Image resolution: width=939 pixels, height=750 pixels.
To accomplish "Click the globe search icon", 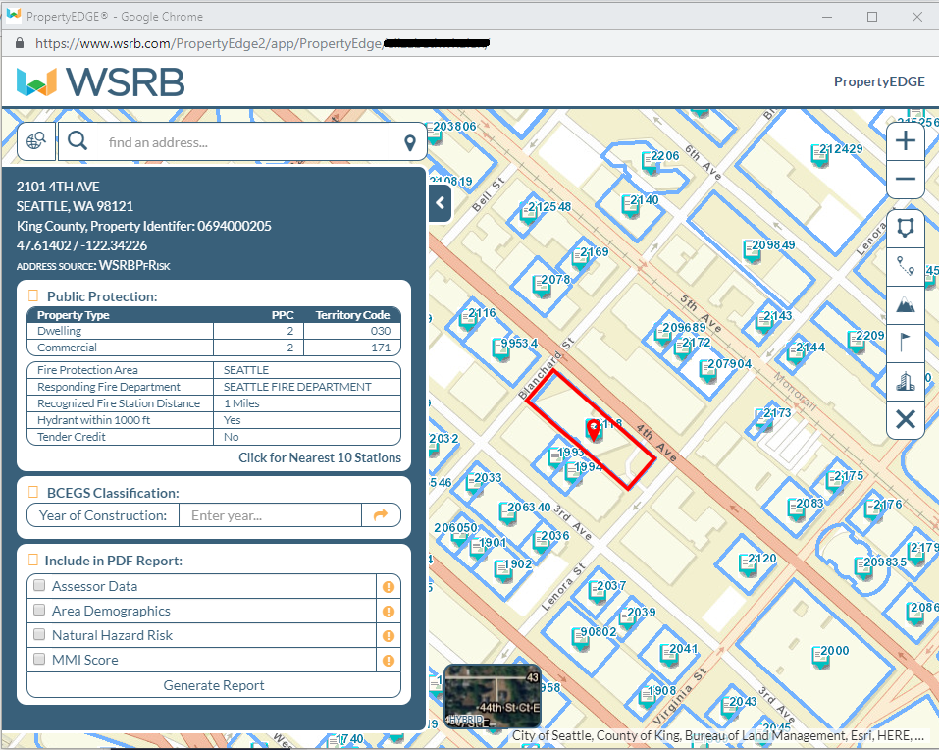I will (35, 140).
